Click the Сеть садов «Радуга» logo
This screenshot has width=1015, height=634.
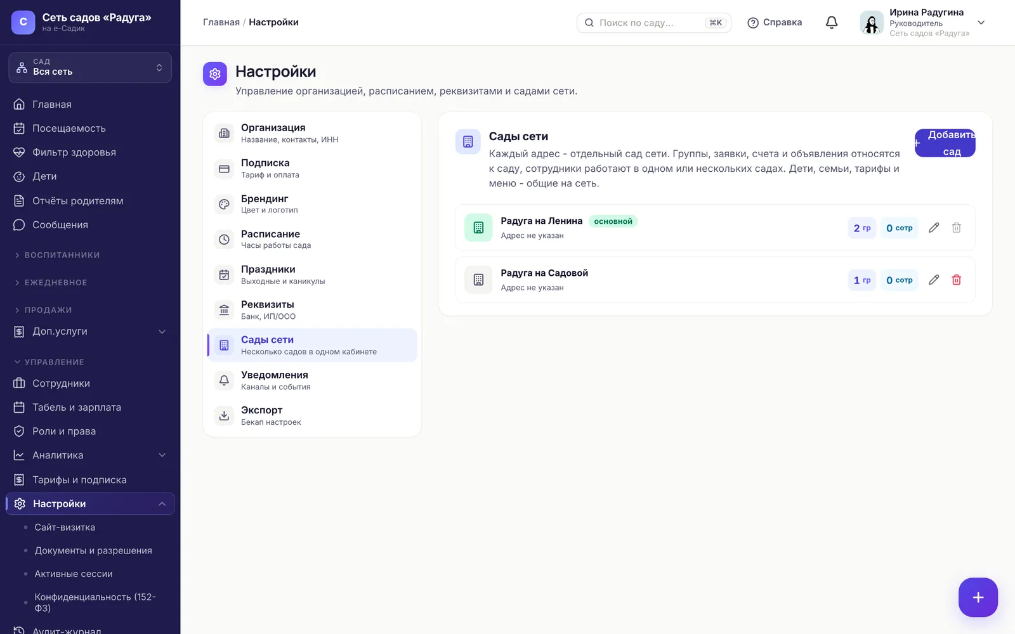[x=23, y=22]
